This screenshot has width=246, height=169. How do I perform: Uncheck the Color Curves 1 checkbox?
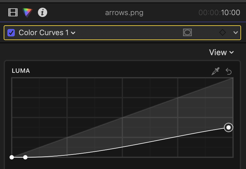(11, 32)
